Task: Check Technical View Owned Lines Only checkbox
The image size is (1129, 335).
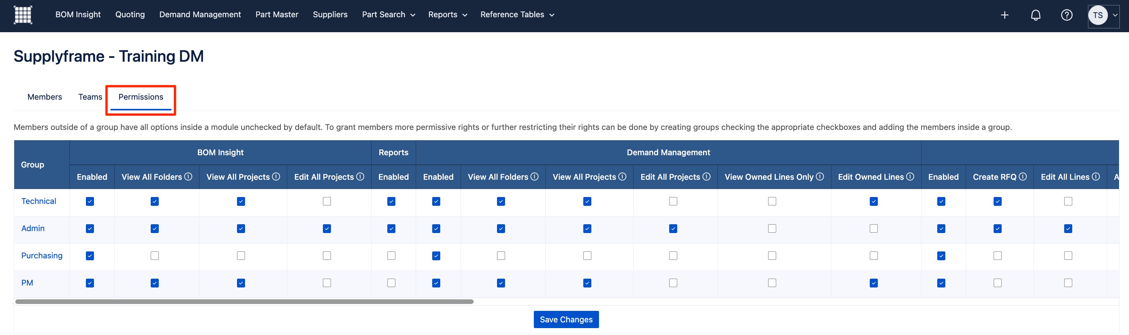Action: (x=772, y=202)
